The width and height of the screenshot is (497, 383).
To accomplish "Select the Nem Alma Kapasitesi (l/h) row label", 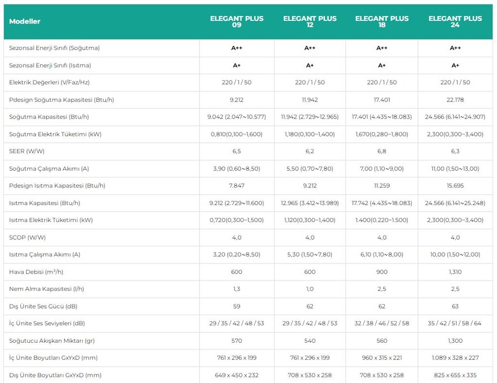I will tap(46, 289).
